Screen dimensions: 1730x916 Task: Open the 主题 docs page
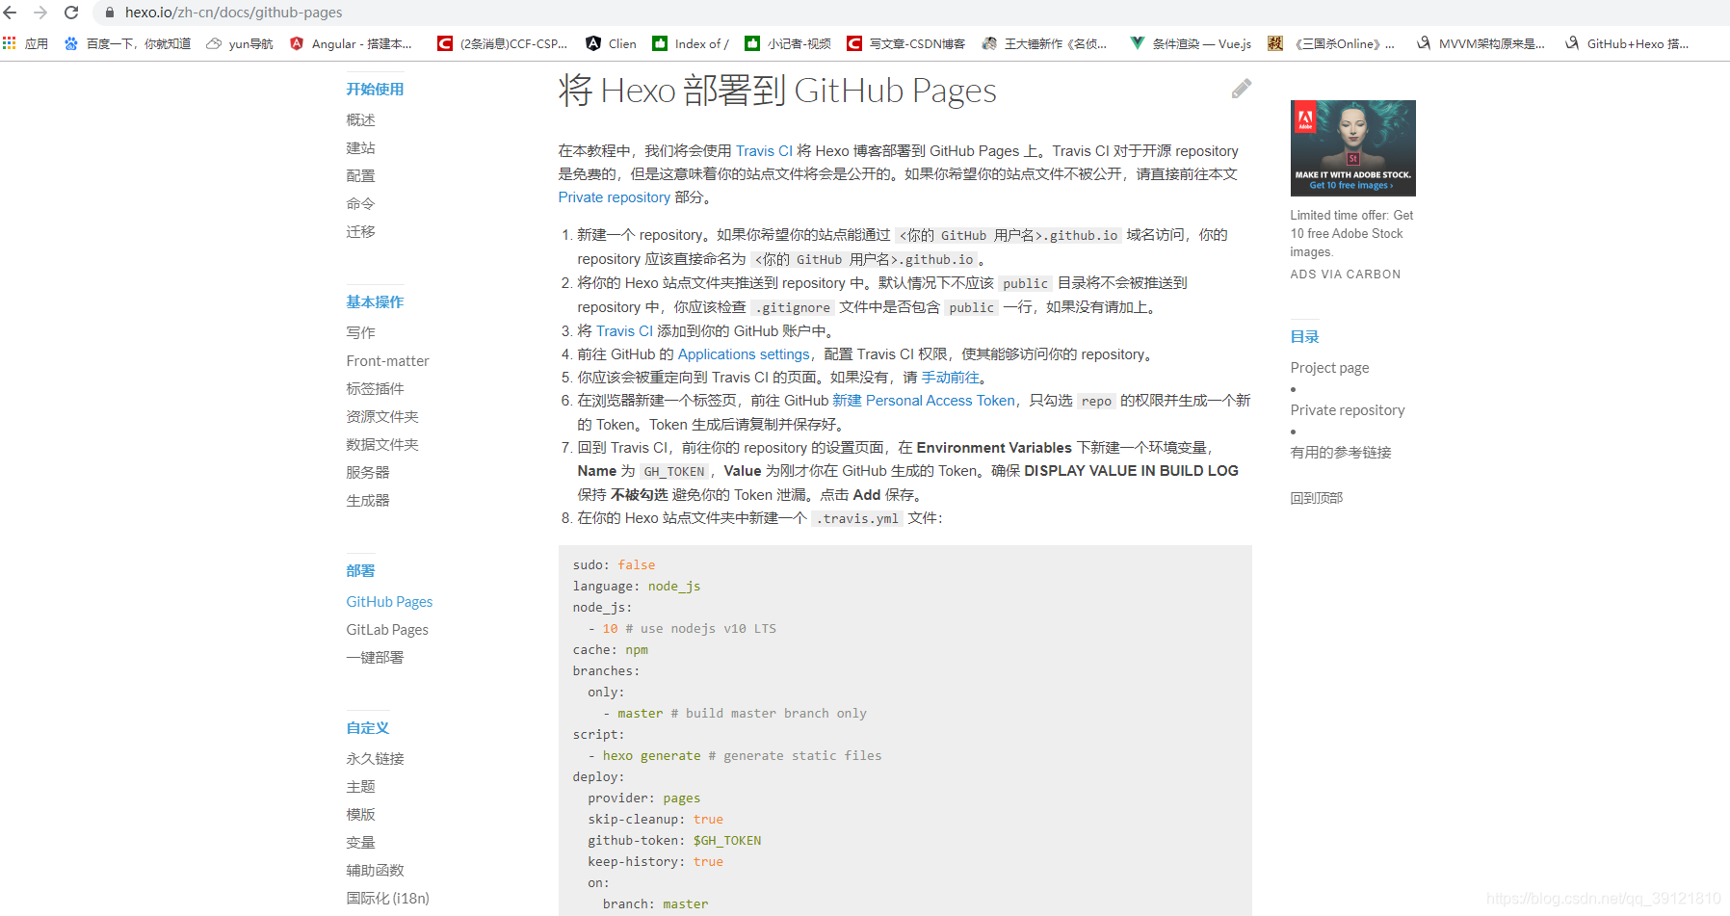(x=360, y=786)
